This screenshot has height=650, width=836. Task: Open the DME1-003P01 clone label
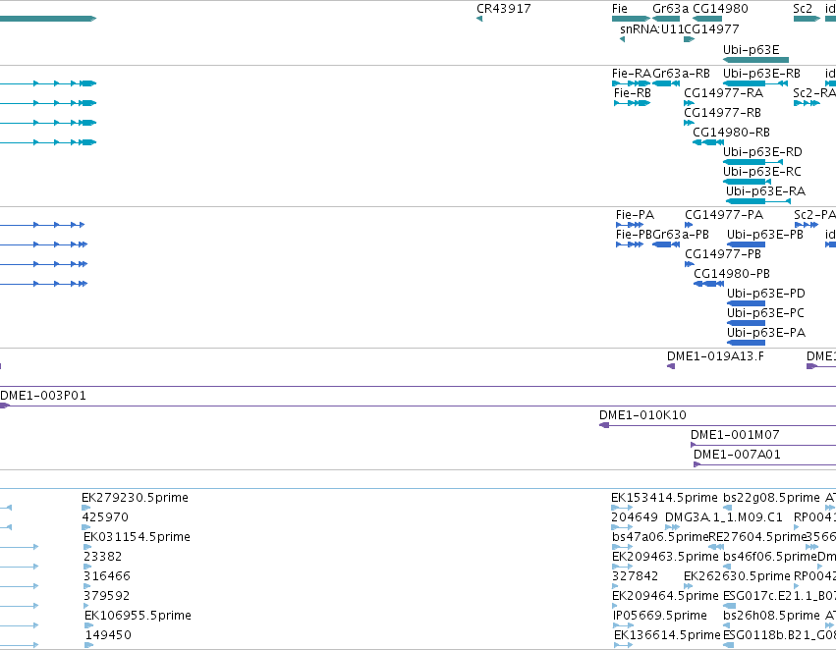tap(42, 396)
